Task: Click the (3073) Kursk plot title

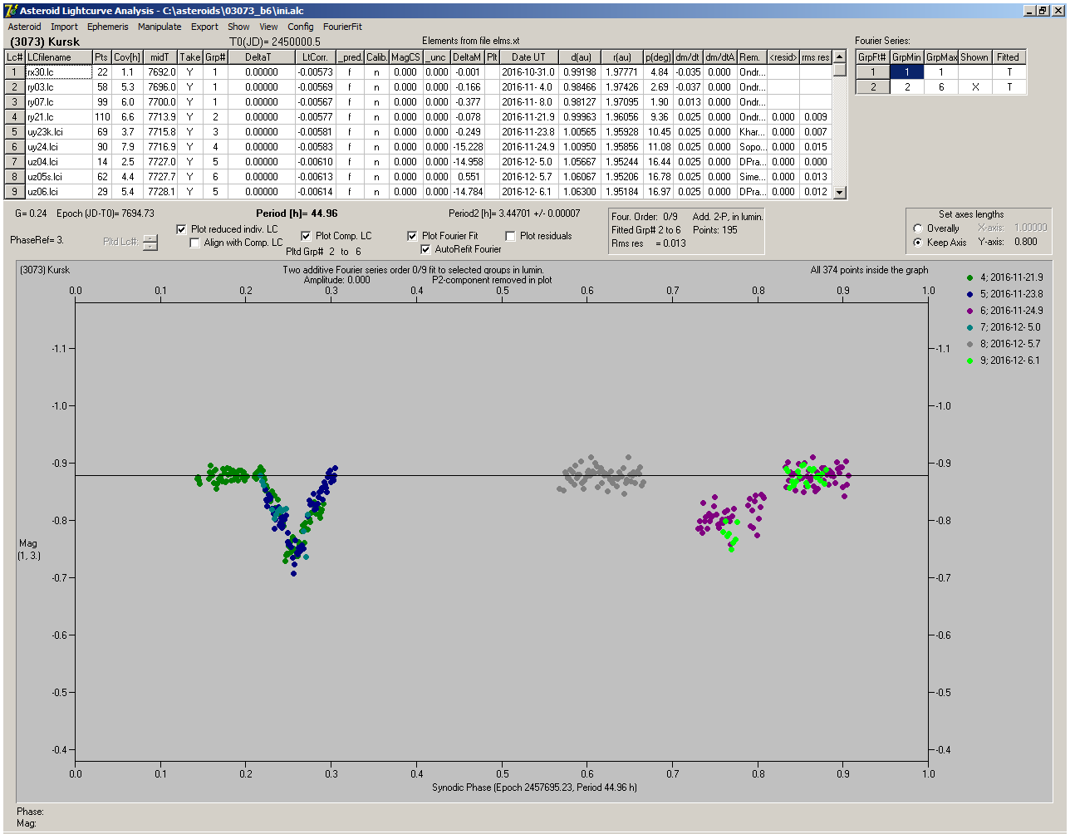Action: click(45, 270)
